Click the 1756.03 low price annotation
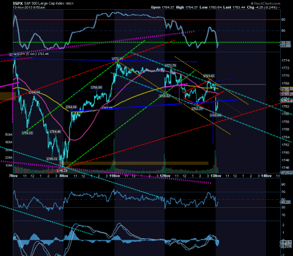Screen dimensions: 293x256 click(27, 133)
